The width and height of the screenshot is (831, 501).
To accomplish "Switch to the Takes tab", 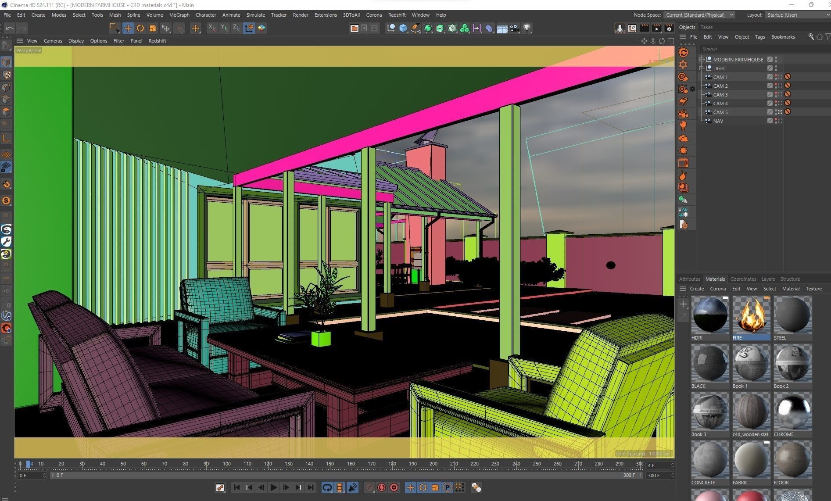I will [x=706, y=27].
